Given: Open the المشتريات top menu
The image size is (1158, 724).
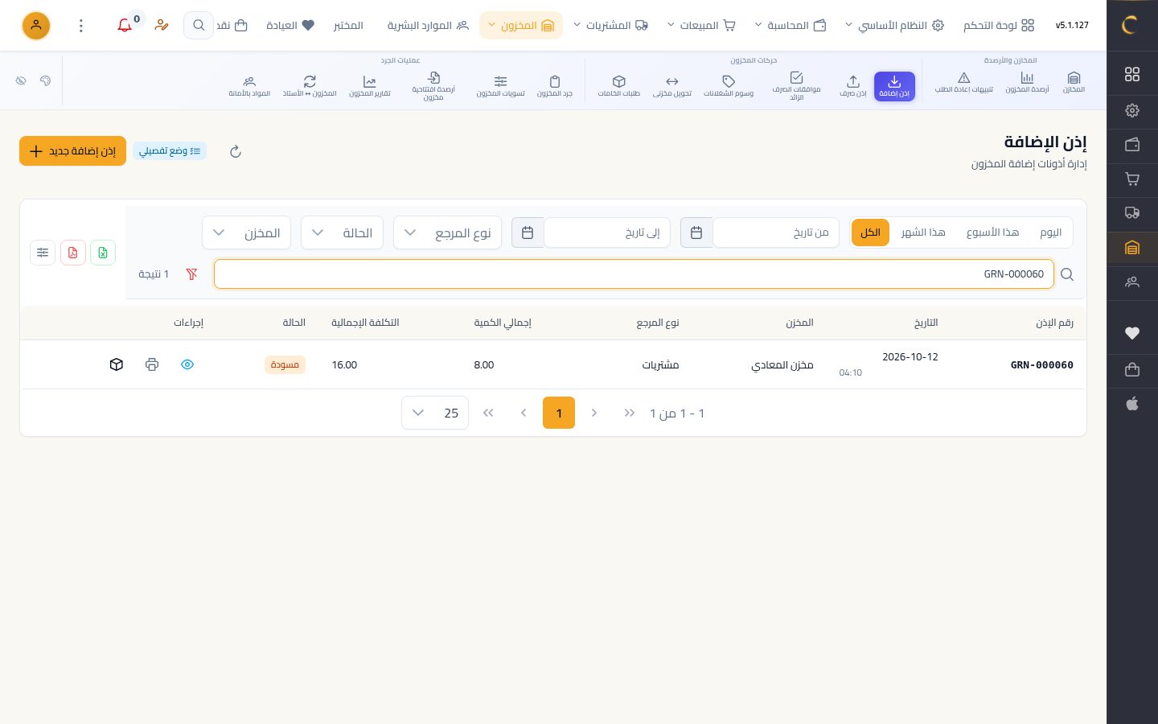Looking at the screenshot, I should 610,26.
